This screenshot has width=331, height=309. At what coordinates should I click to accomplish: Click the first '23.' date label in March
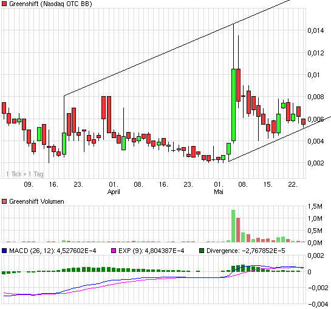(78, 184)
